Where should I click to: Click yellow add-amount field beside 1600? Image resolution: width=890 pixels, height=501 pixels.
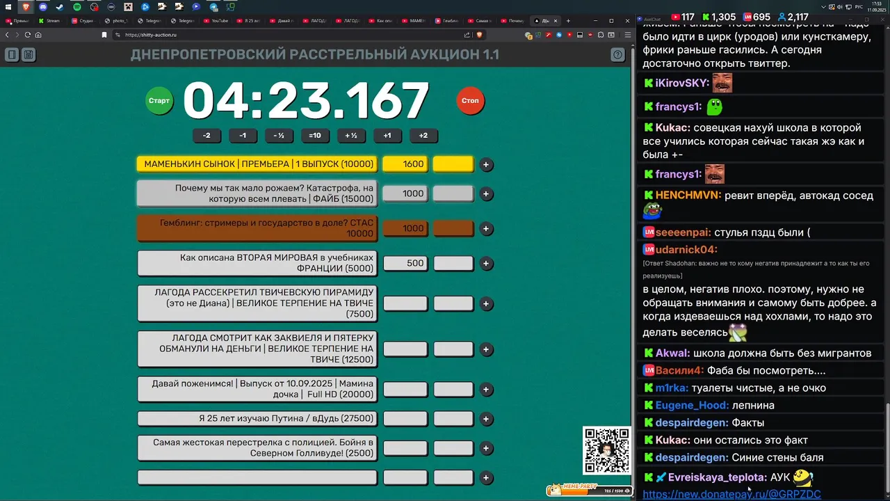coord(453,164)
